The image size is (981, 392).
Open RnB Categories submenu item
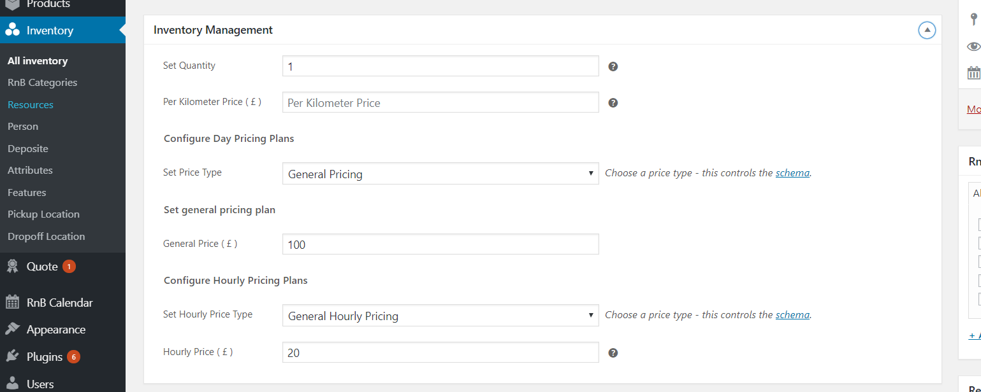42,83
